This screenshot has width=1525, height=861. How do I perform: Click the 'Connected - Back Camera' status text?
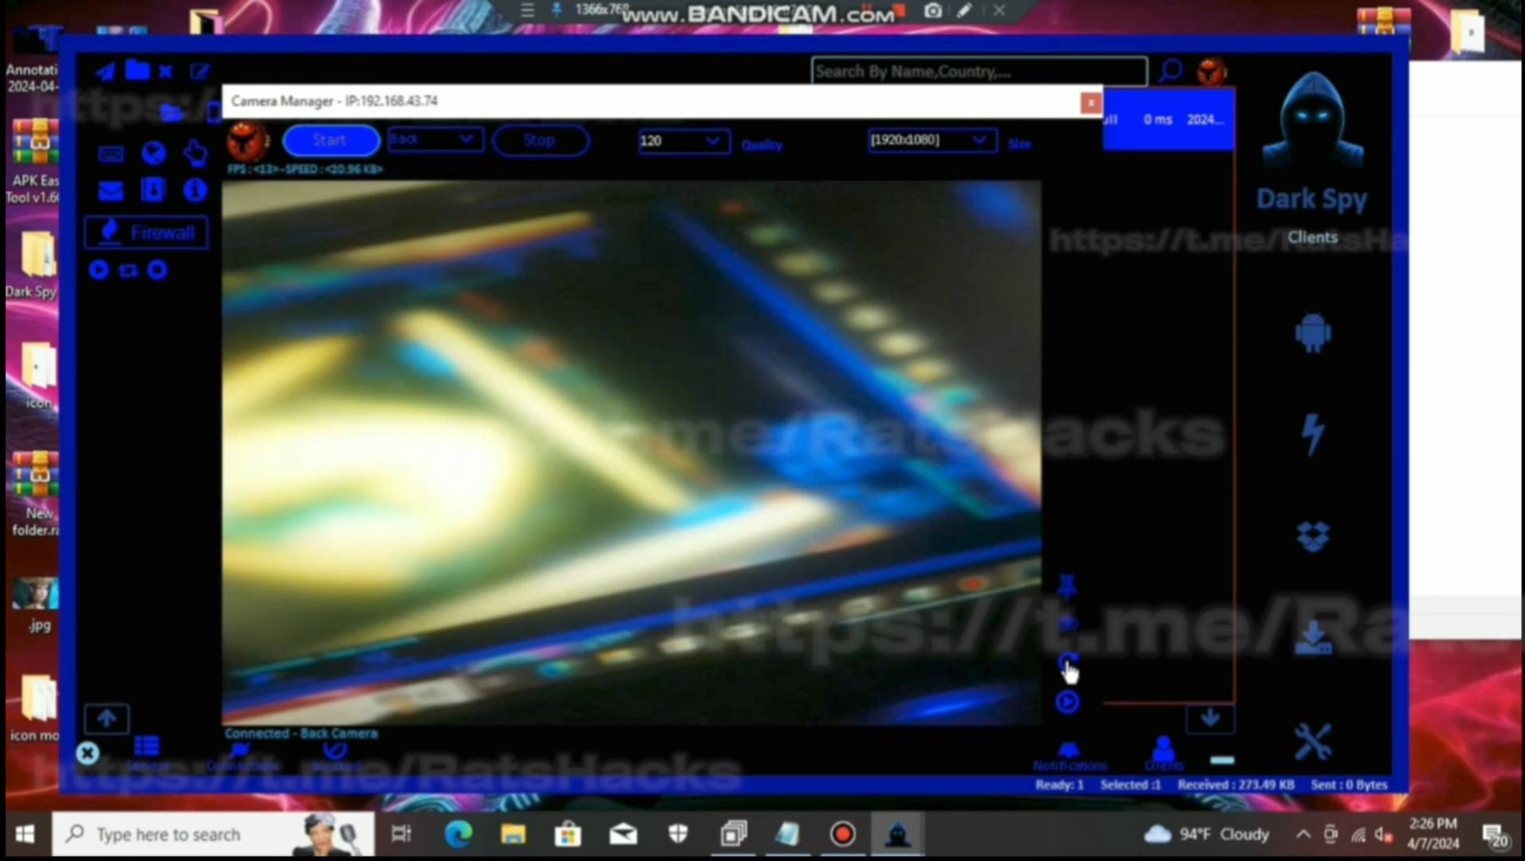click(301, 733)
